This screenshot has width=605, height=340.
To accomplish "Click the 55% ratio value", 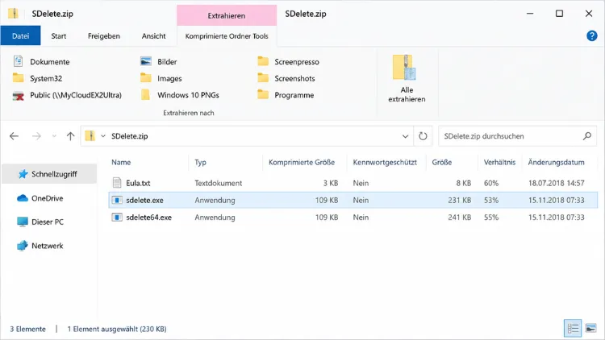I will 491,217.
